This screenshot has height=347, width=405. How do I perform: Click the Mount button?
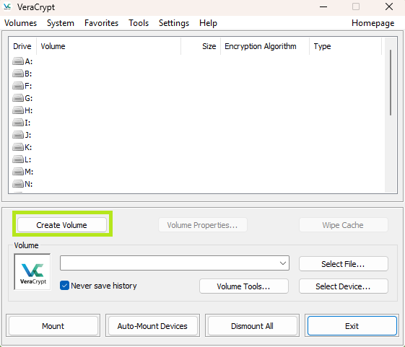pyautogui.click(x=53, y=326)
